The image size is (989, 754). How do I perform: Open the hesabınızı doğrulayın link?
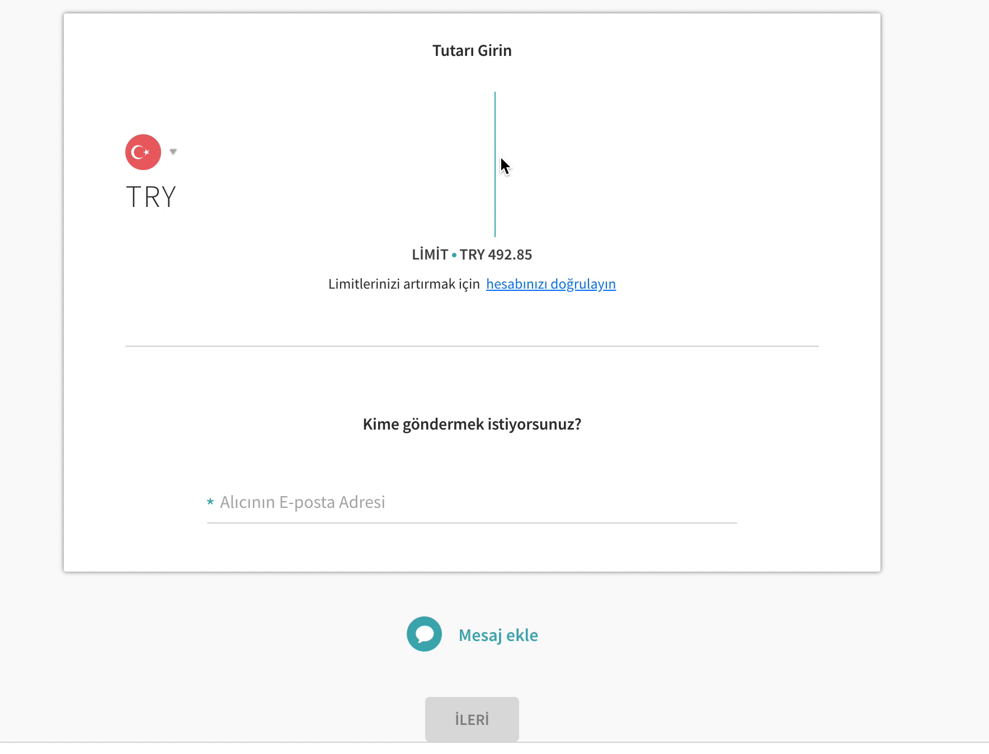(x=551, y=284)
